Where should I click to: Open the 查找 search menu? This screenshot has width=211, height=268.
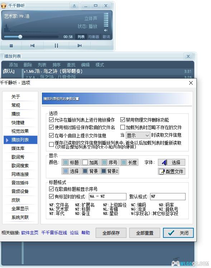(71, 65)
